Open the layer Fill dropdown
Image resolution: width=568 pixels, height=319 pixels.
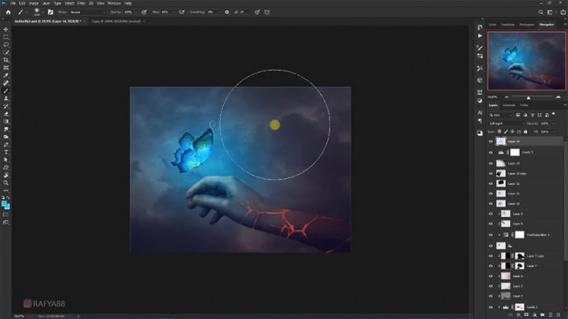pyautogui.click(x=552, y=132)
